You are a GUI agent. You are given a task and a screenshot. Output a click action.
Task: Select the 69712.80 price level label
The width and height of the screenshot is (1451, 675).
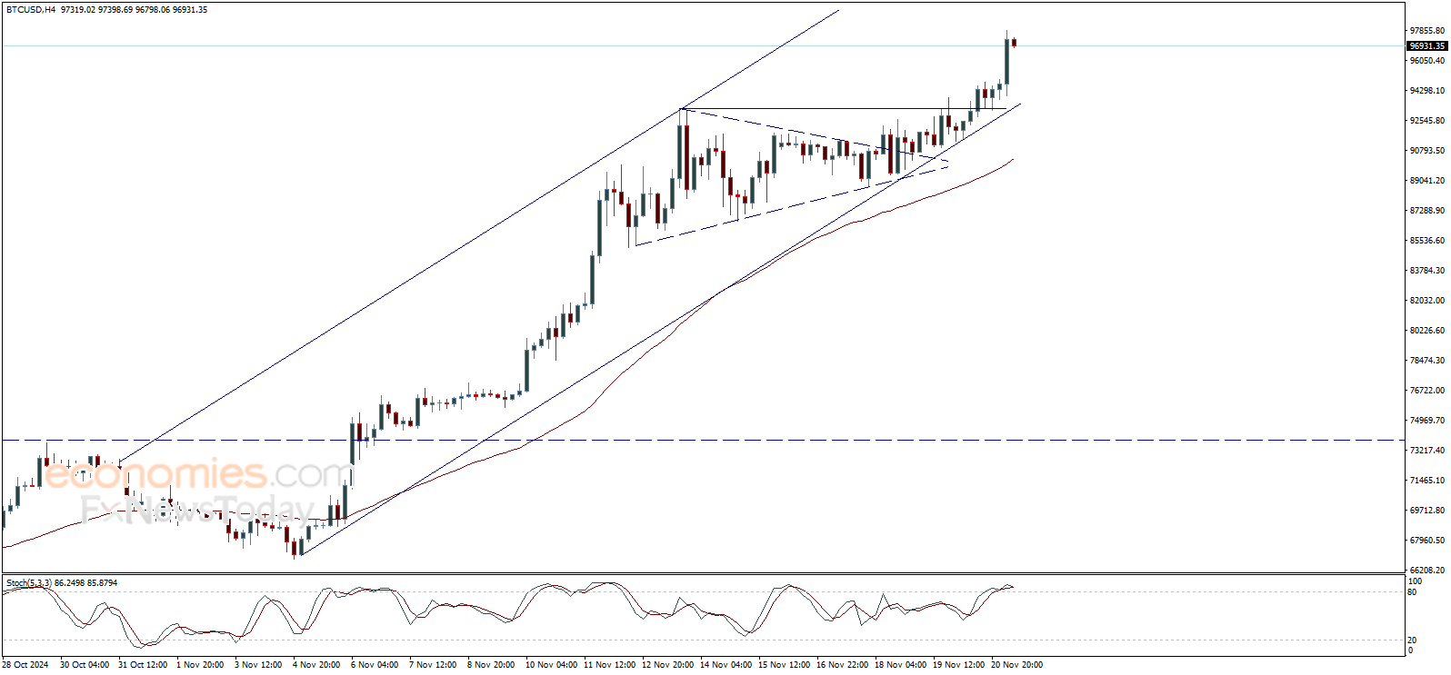click(1427, 511)
